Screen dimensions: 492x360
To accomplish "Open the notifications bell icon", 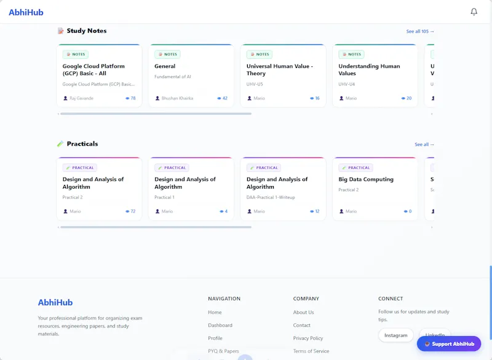I will coord(474,12).
